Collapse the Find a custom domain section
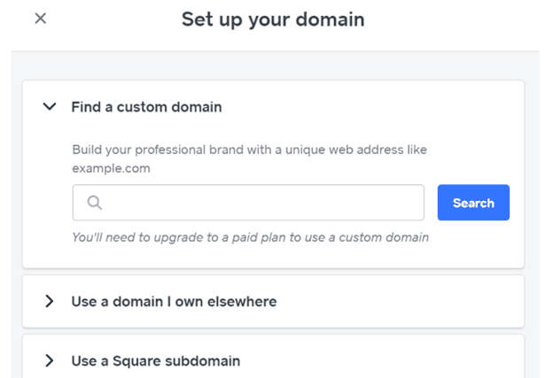The width and height of the screenshot is (553, 378). 50,107
